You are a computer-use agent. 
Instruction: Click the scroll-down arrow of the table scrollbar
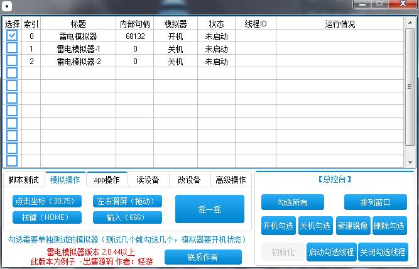pyautogui.click(x=410, y=163)
